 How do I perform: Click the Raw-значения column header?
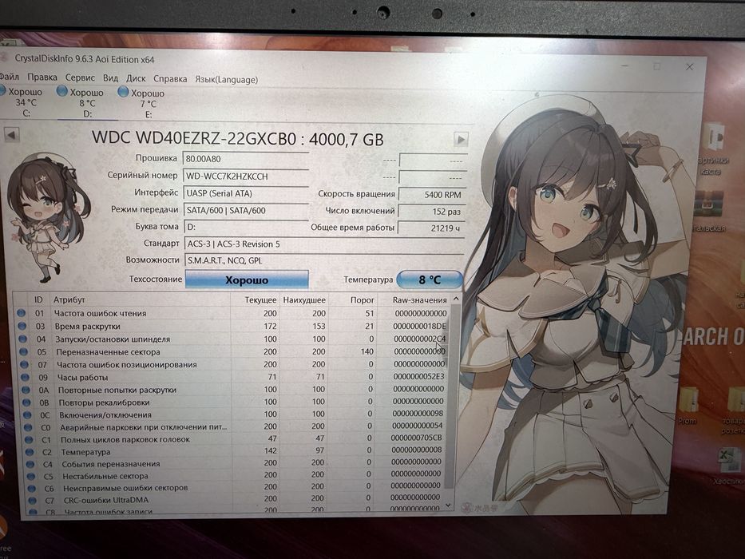pyautogui.click(x=419, y=300)
